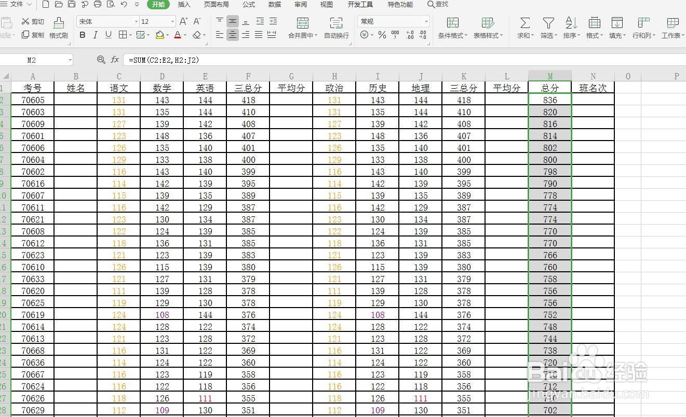Toggle align left
This screenshot has width=686, height=417.
pyautogui.click(x=220, y=35)
